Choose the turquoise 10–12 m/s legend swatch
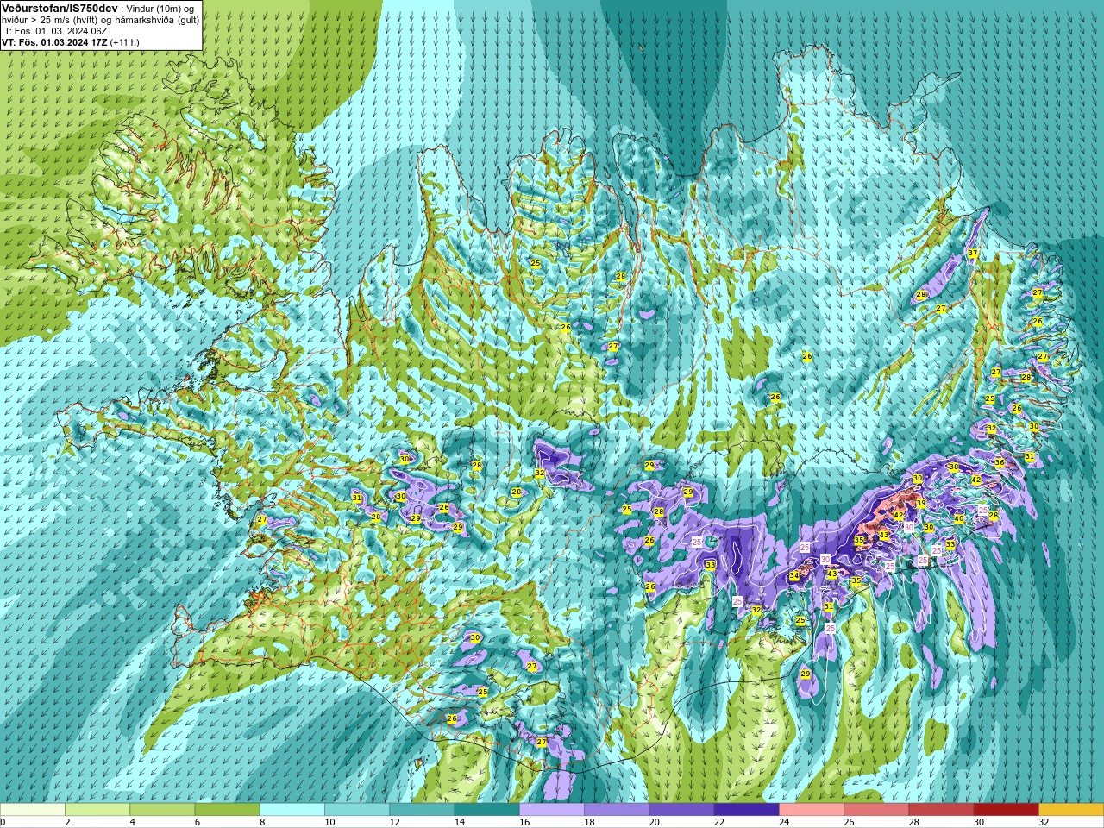The height and width of the screenshot is (828, 1104). click(x=357, y=810)
